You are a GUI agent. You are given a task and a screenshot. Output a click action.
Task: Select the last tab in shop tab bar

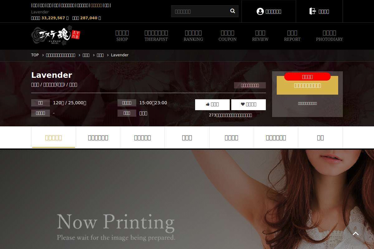point(320,138)
